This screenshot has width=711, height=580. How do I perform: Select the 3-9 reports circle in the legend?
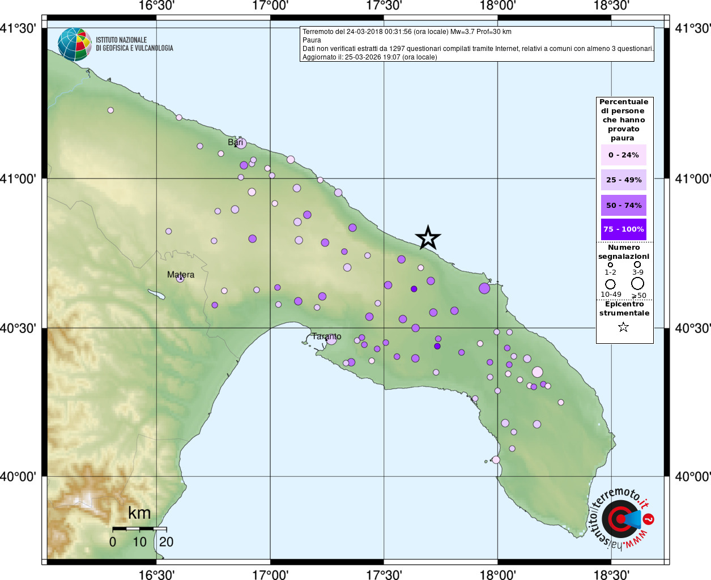coord(637,265)
